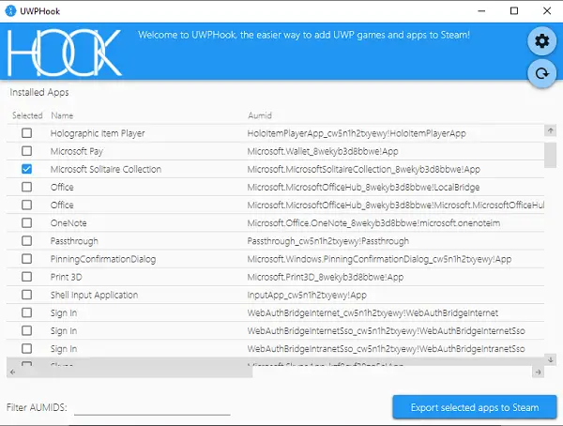This screenshot has width=563, height=426.
Task: Select the Holographic Item Player name
Action: click(x=98, y=133)
